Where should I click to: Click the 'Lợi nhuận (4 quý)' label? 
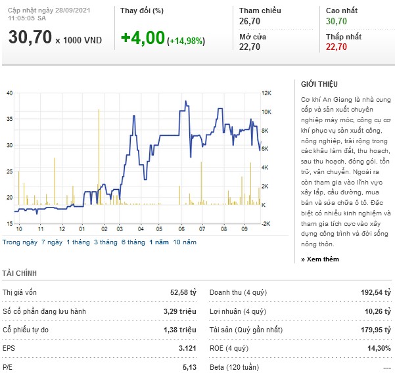[238, 311]
